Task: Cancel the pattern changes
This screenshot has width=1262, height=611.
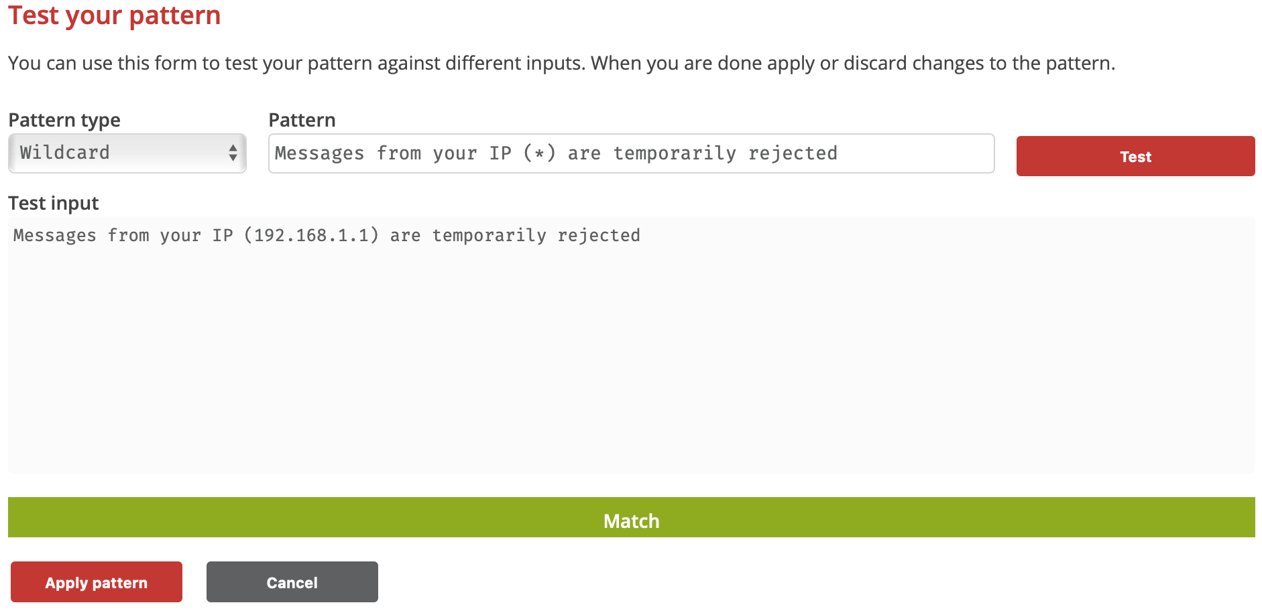Action: (292, 582)
